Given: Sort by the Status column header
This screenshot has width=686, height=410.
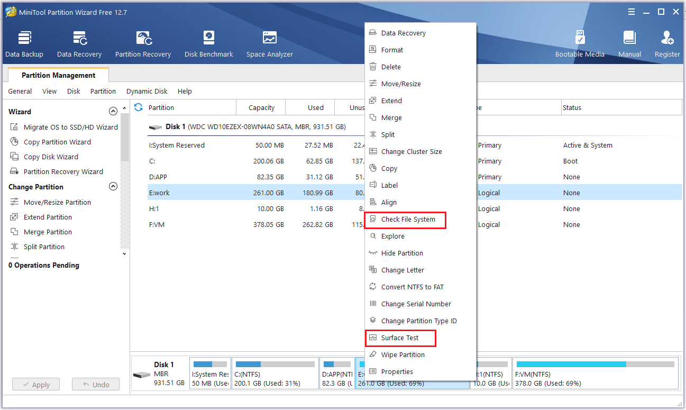Looking at the screenshot, I should pos(621,107).
